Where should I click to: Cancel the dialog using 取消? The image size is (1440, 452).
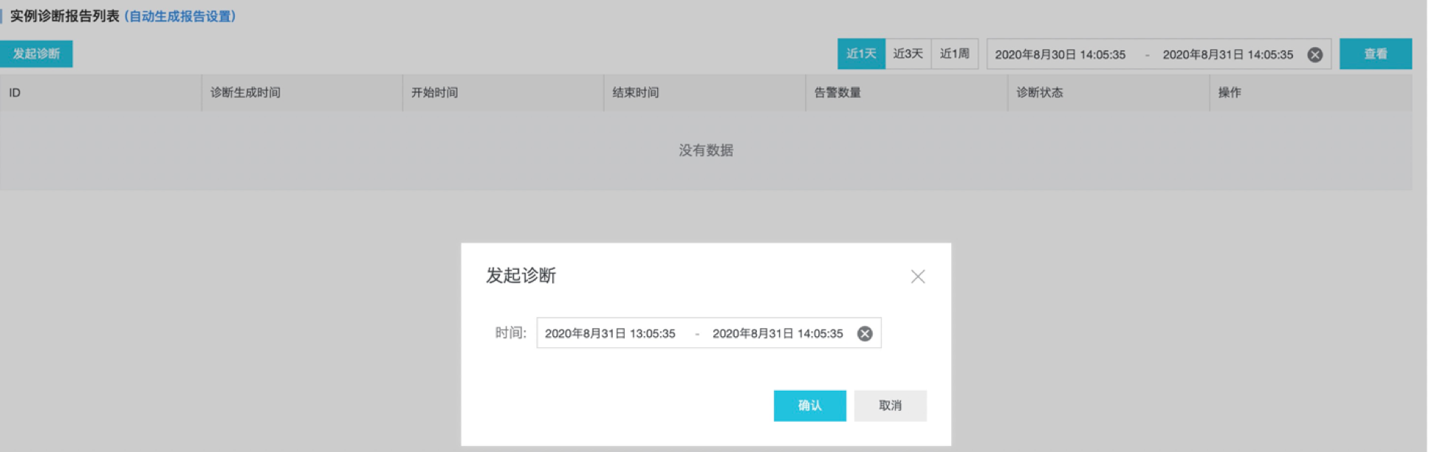click(x=890, y=406)
